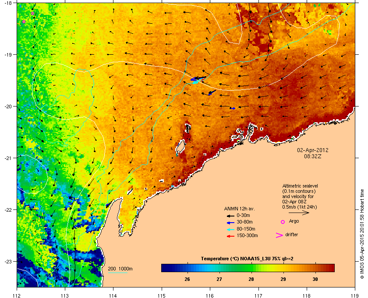Click the 0.5m/s velocity scale arrow

(x=299, y=213)
